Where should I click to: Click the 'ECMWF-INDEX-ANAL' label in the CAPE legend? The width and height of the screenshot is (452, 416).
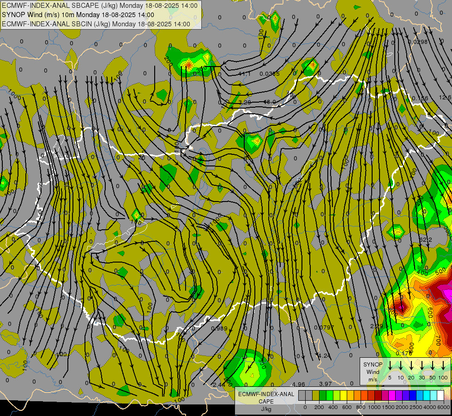pos(266,394)
